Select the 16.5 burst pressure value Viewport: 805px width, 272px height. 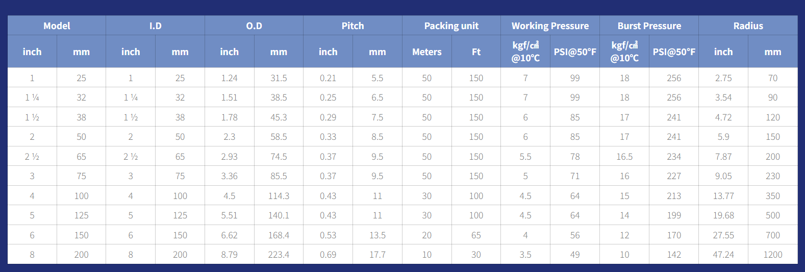click(624, 157)
